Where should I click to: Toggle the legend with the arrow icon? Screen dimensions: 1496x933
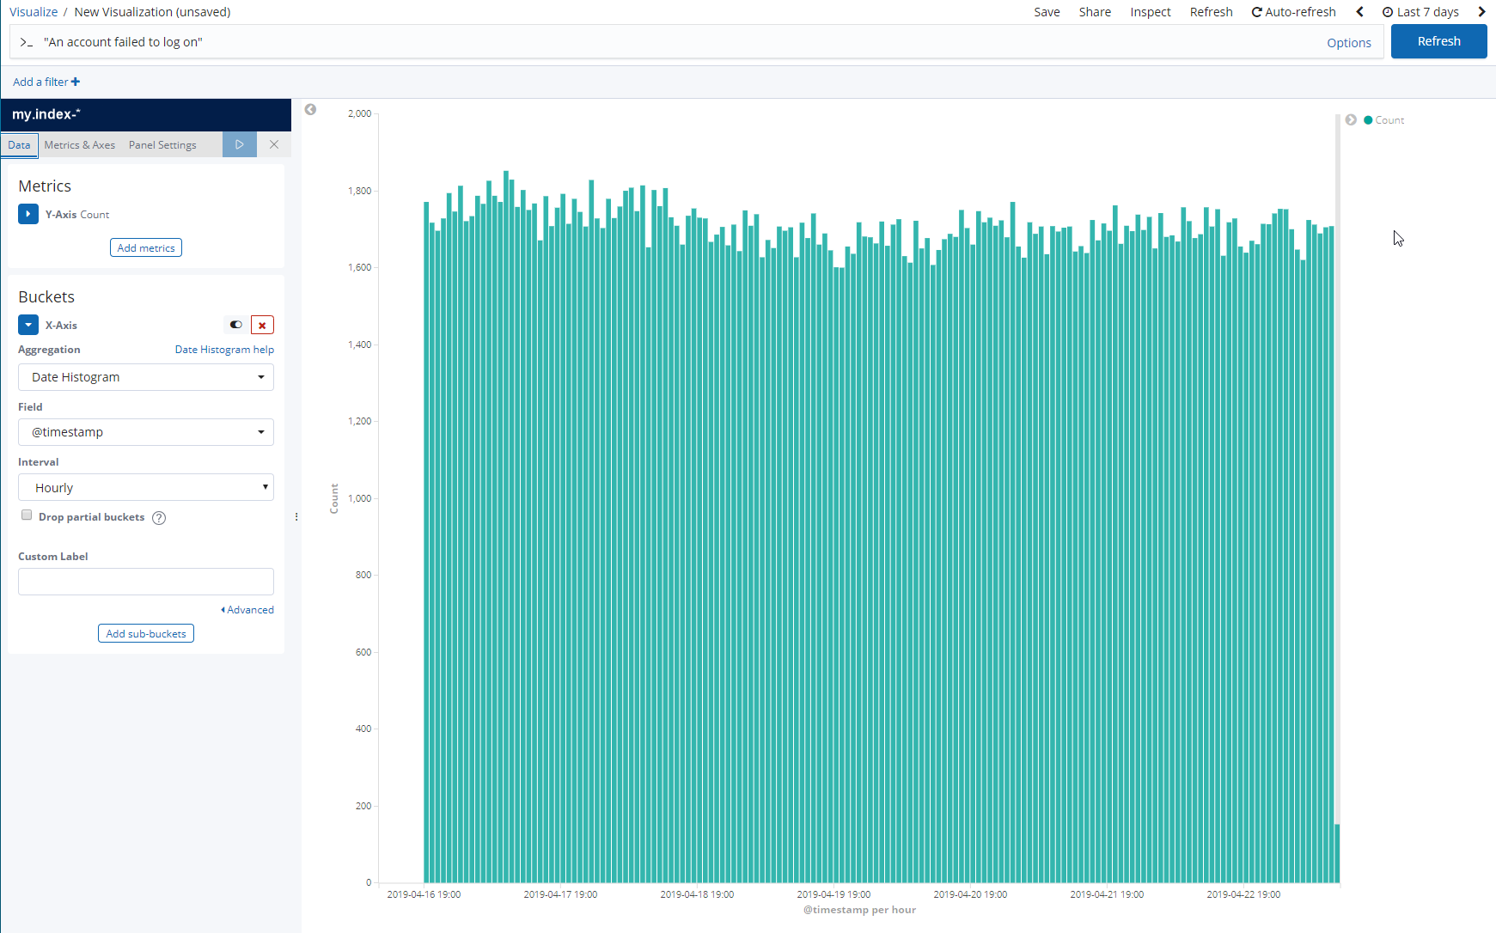pyautogui.click(x=1351, y=120)
